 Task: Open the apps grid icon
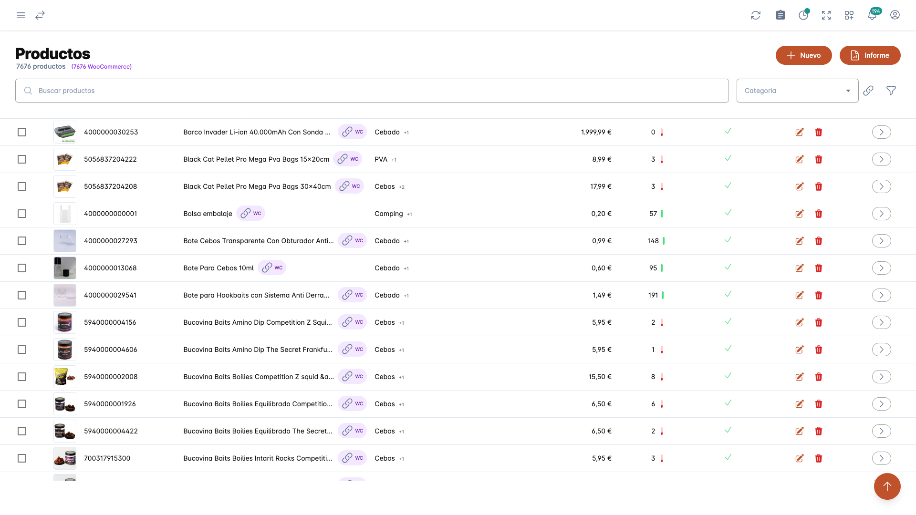(x=849, y=15)
